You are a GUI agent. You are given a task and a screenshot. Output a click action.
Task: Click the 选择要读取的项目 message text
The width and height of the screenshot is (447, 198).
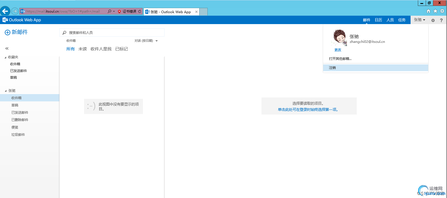tap(308, 103)
